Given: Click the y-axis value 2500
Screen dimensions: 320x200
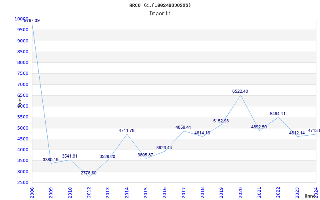Looking at the screenshot, I should click(23, 183).
